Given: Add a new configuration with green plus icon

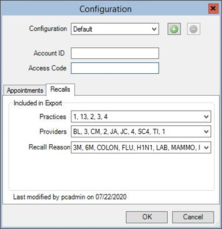Looking at the screenshot, I should coord(174,29).
